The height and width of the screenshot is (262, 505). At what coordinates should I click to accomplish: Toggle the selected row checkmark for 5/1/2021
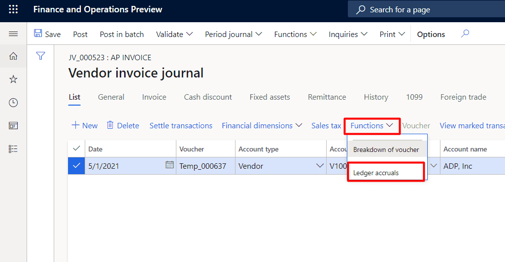point(76,166)
